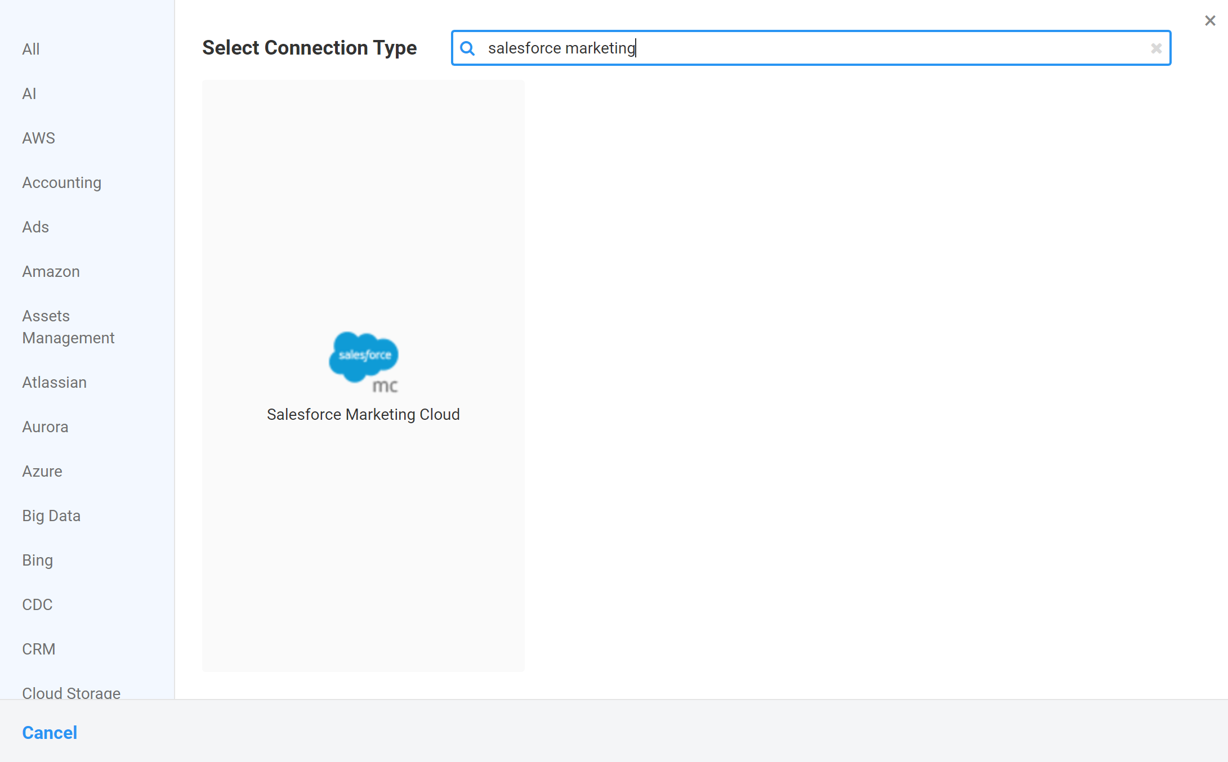The width and height of the screenshot is (1228, 762).
Task: Close the connection type dialog
Action: (1209, 21)
